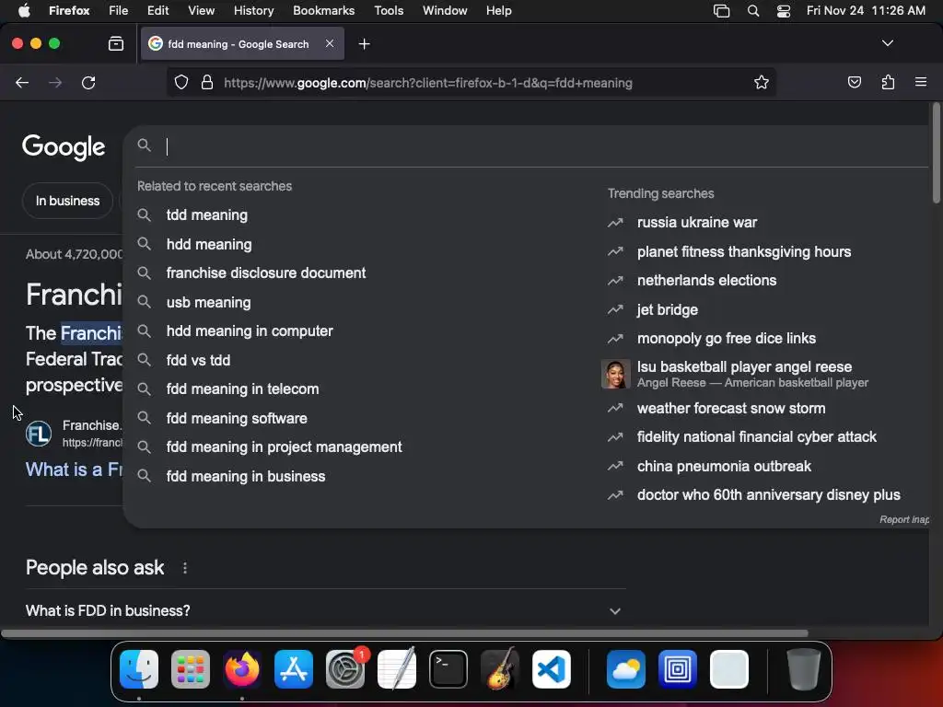The height and width of the screenshot is (707, 943).
Task: Close the fdd meaning tab
Action: click(x=330, y=43)
